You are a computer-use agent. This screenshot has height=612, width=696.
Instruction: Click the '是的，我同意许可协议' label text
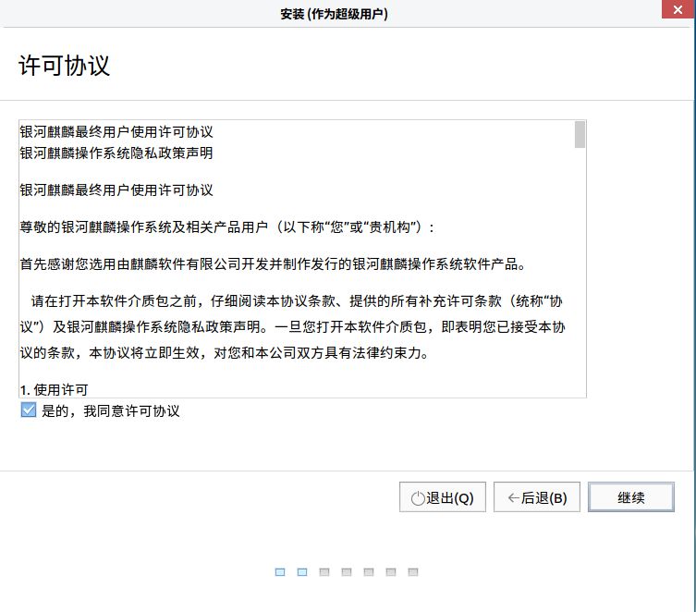pos(111,411)
